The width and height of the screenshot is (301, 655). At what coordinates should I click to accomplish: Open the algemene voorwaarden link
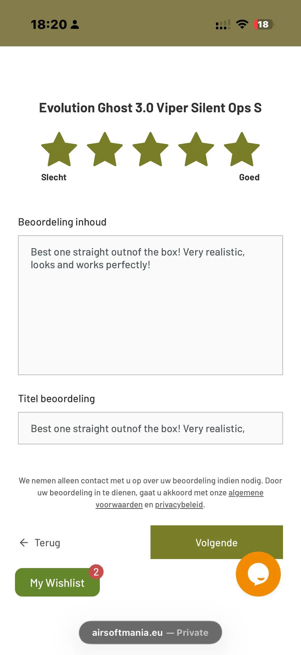click(x=246, y=493)
